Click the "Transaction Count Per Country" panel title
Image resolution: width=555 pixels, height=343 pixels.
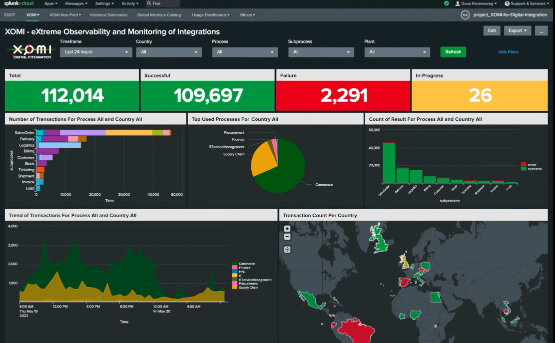pyautogui.click(x=320, y=215)
